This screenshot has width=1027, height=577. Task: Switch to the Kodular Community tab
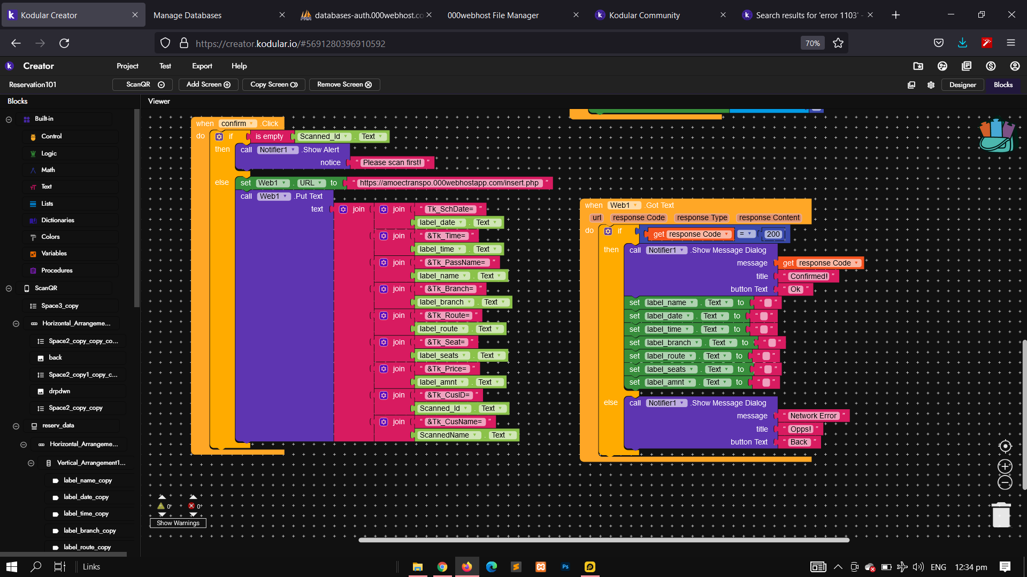click(644, 15)
